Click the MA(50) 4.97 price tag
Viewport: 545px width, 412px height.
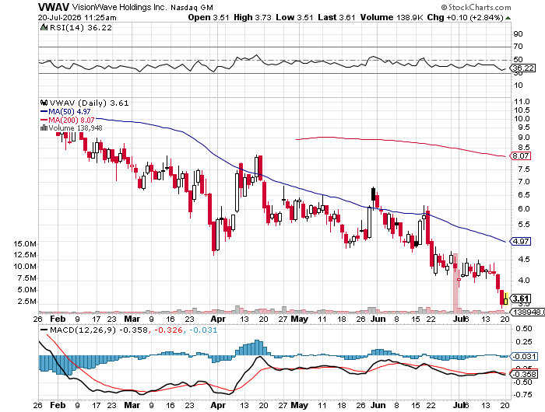click(520, 241)
